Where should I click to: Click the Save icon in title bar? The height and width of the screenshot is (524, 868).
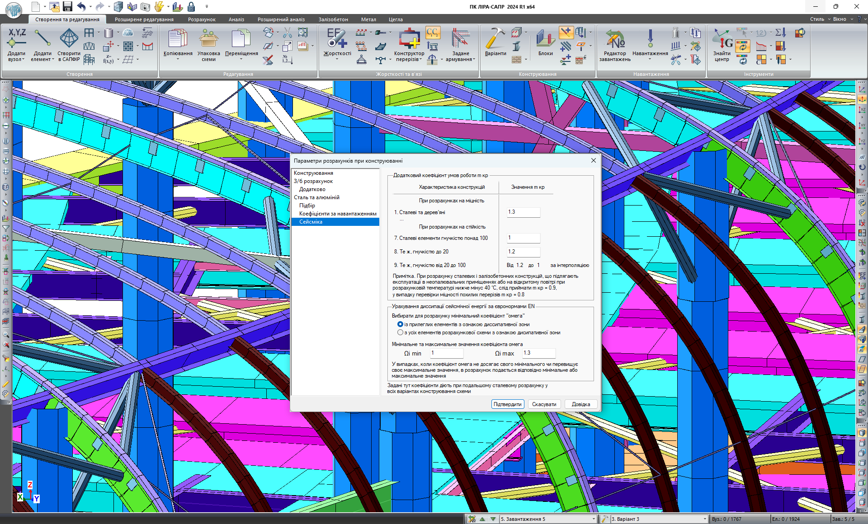[68, 7]
